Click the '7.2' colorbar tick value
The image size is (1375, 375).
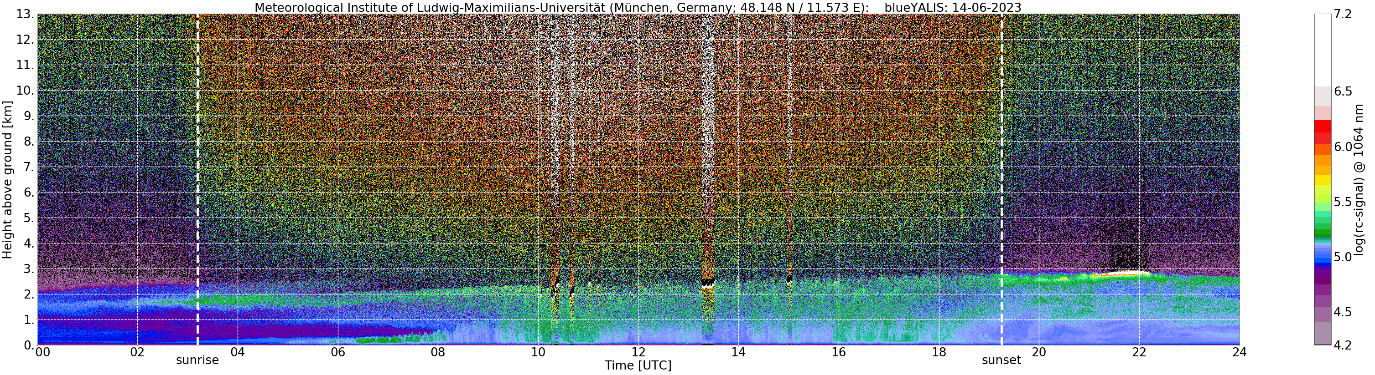tap(1343, 15)
